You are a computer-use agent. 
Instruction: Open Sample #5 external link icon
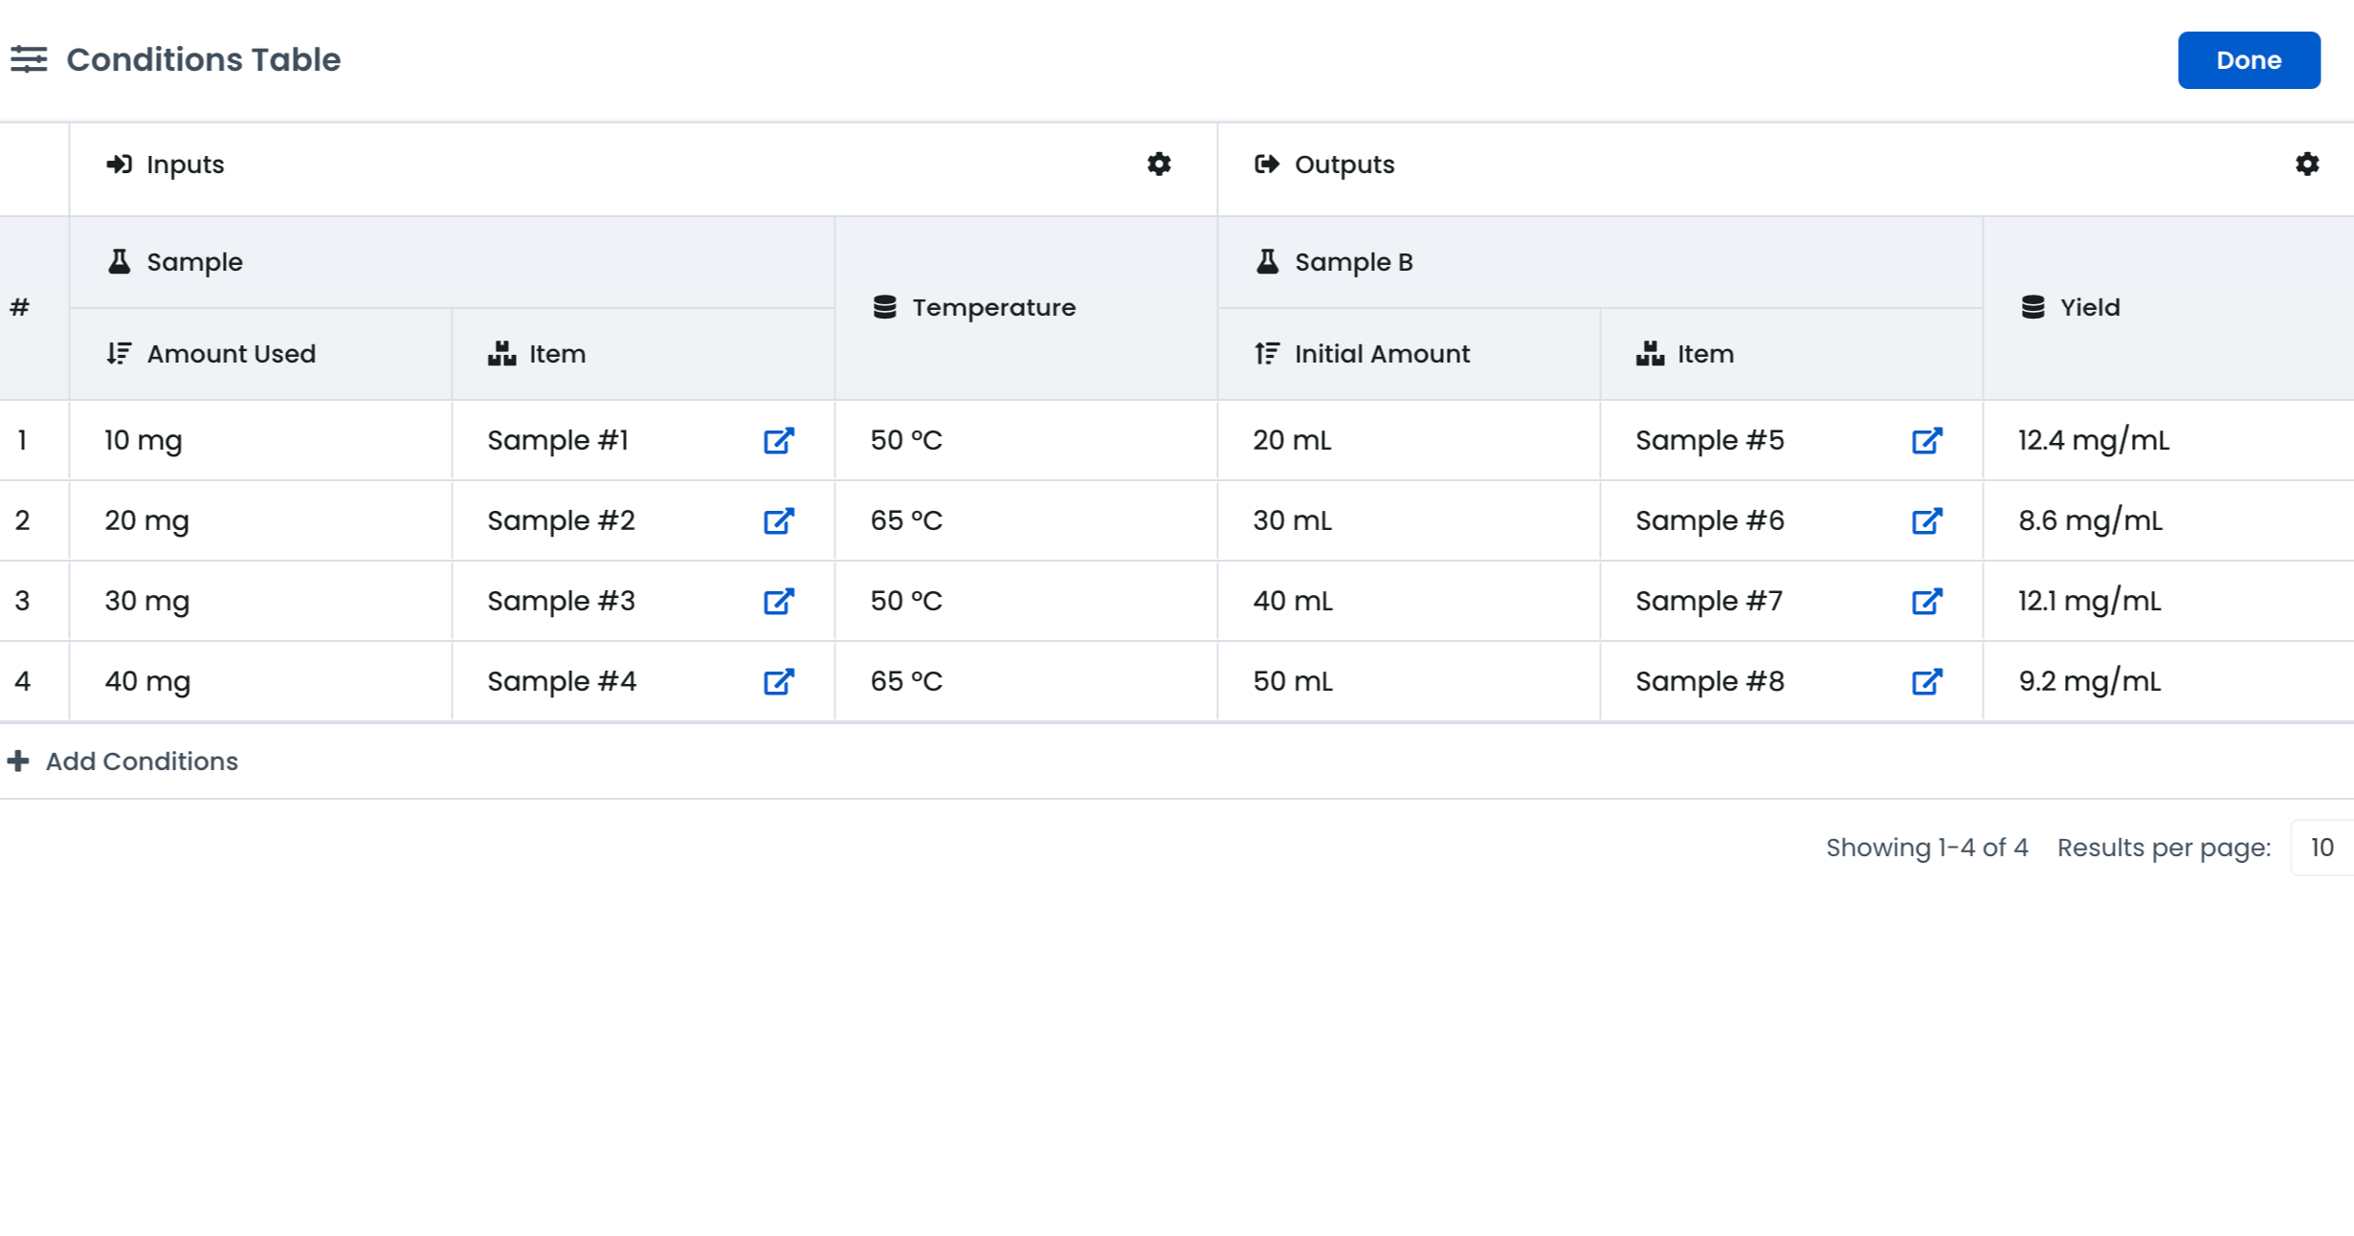click(x=1926, y=441)
